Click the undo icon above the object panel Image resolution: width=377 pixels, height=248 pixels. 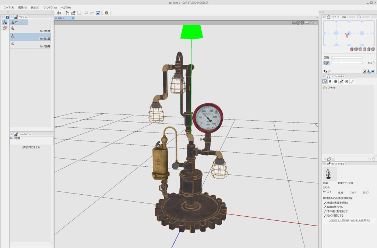(x=325, y=71)
